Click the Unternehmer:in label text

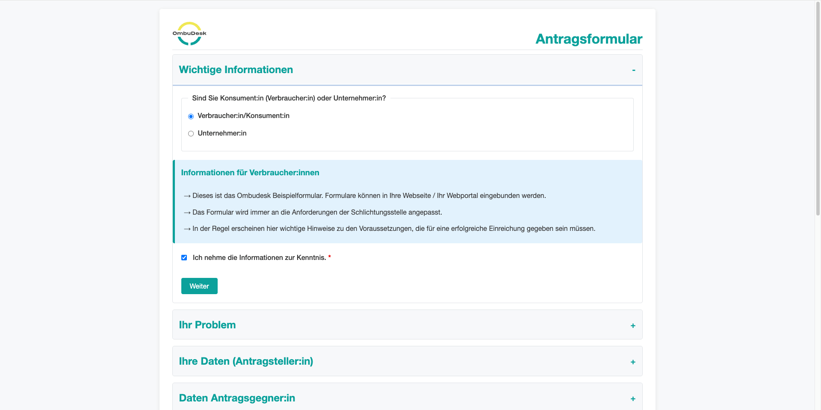pyautogui.click(x=222, y=133)
